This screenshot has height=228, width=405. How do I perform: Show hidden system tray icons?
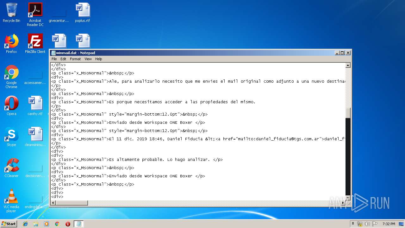(x=353, y=224)
